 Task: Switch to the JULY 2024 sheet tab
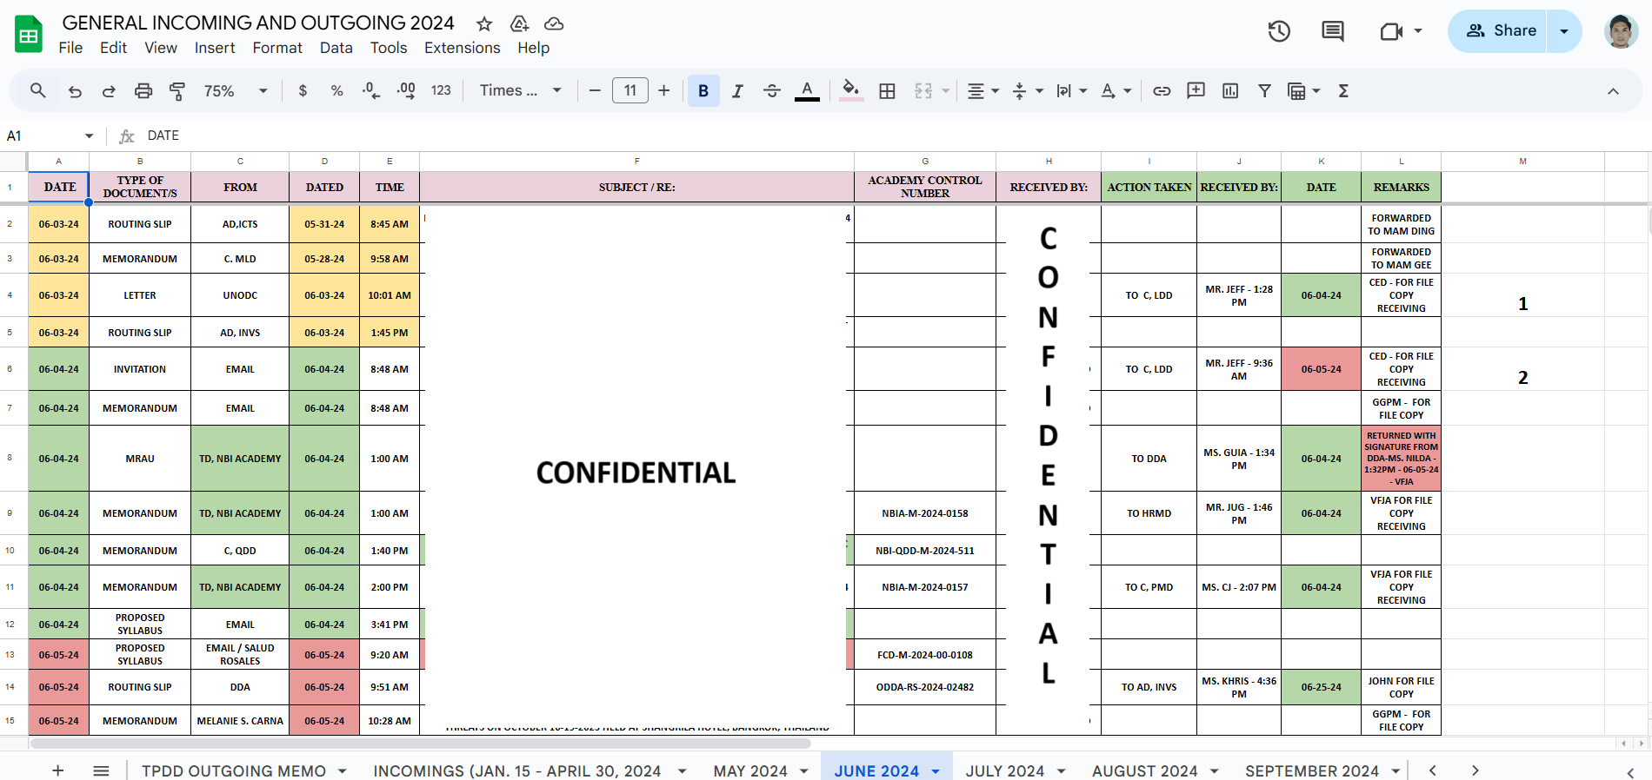pos(1005,770)
